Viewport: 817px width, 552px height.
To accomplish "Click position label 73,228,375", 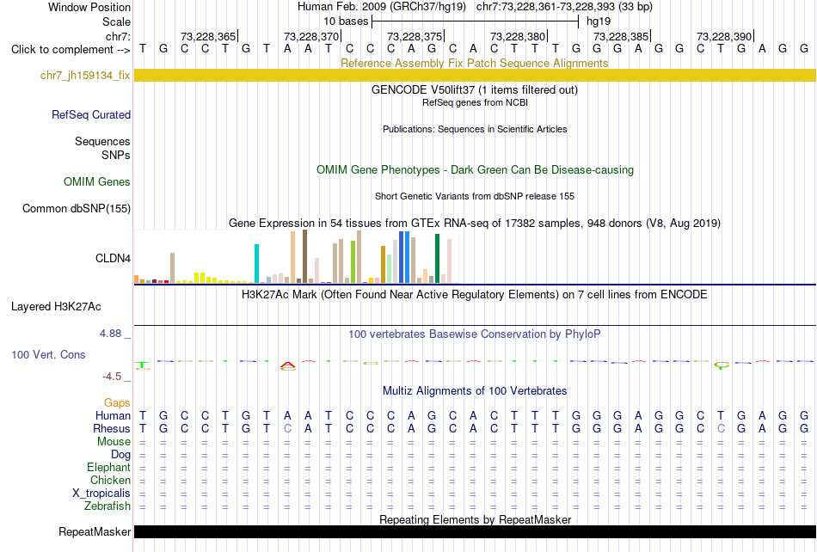I will (415, 36).
